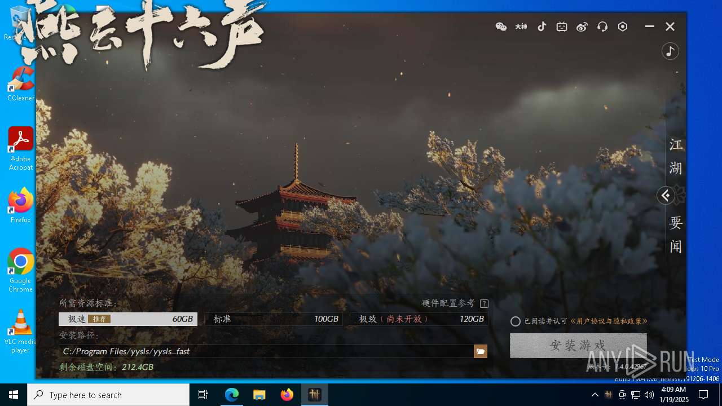The image size is (722, 406).
Task: Click the 安装路径 label
Action: click(79, 336)
